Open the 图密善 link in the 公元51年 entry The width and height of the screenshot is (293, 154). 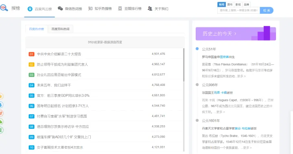224,57
